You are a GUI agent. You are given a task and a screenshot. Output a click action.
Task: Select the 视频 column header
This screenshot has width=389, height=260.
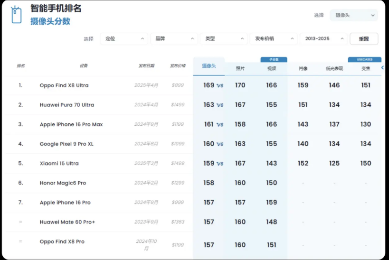coord(272,69)
